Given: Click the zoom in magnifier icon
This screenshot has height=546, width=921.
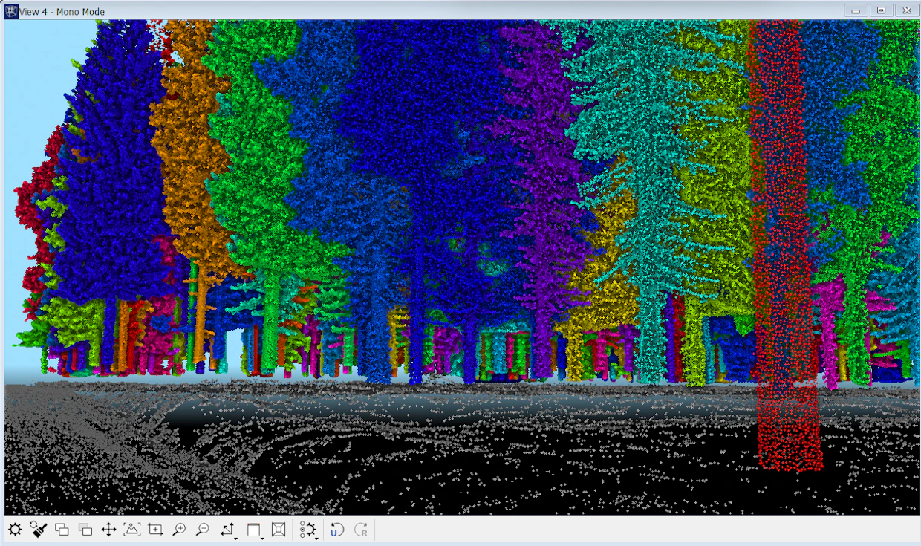Looking at the screenshot, I should 179,530.
